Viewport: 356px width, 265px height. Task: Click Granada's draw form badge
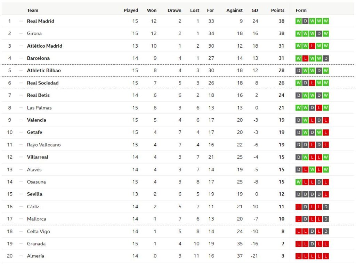(312, 244)
